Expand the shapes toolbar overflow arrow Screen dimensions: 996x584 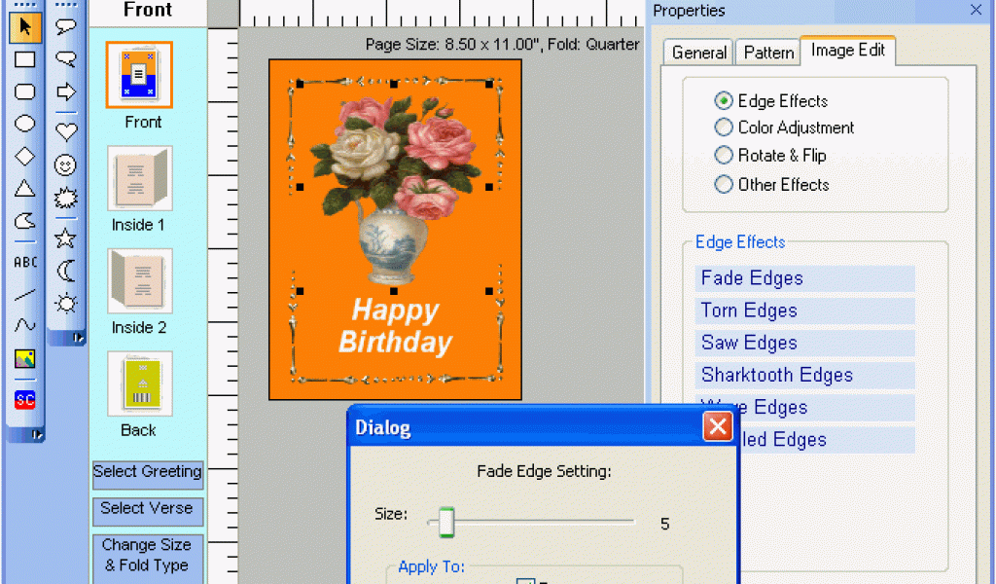(79, 338)
